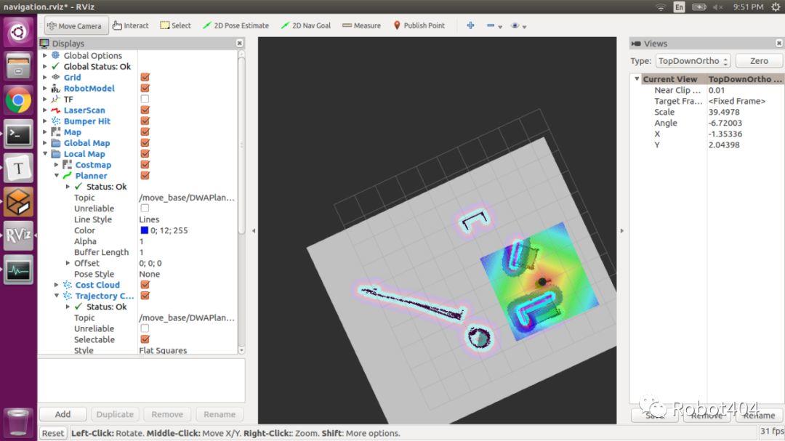
Task: Collapse the Local Map tree group
Action: tap(46, 154)
